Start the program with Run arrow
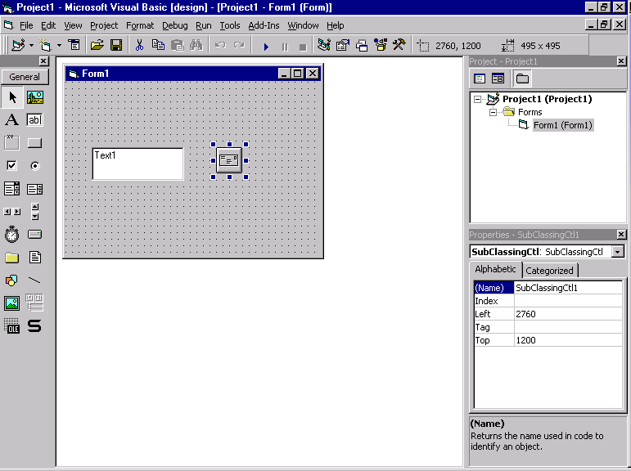The image size is (631, 471). tap(266, 47)
